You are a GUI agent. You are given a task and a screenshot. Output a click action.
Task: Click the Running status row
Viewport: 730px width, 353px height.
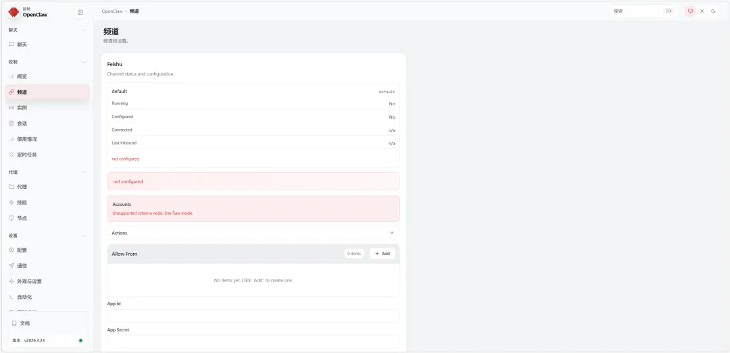pos(253,103)
